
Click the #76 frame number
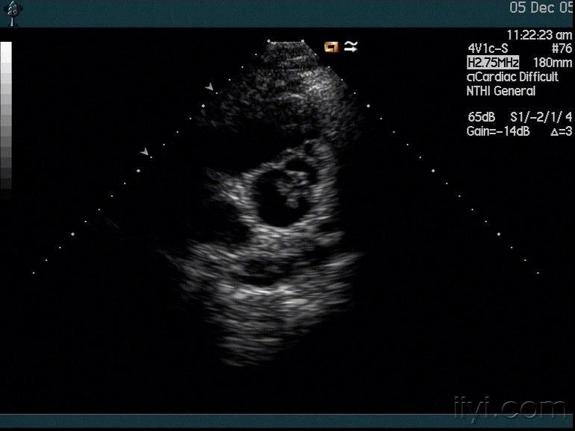click(562, 48)
